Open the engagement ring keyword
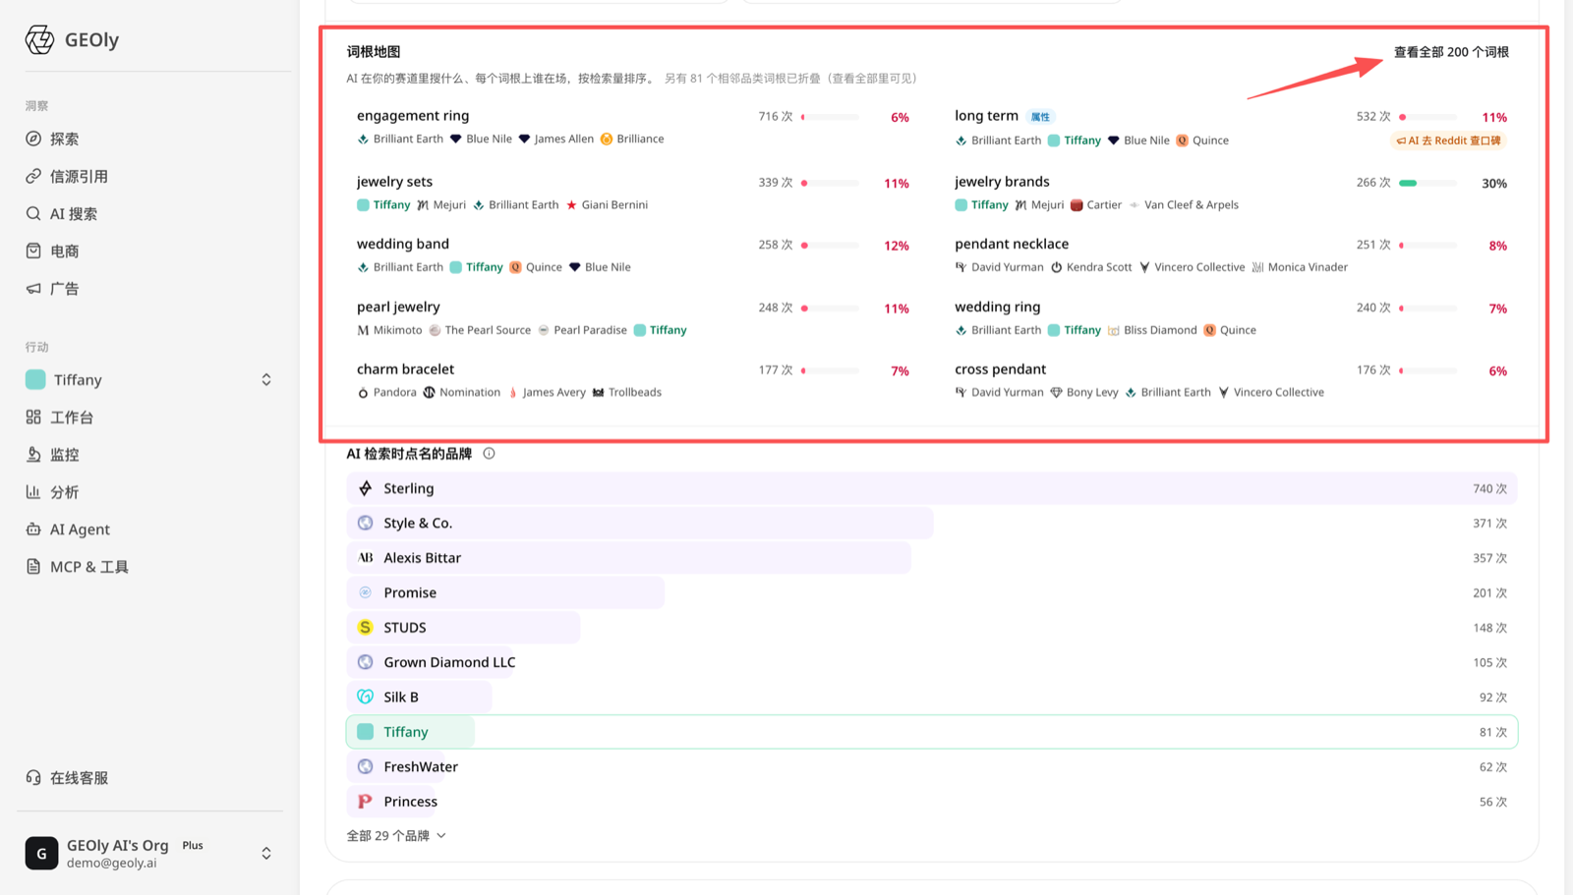Image resolution: width=1573 pixels, height=895 pixels. pyautogui.click(x=413, y=116)
